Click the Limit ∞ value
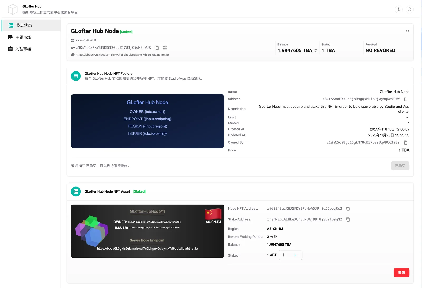 click(408, 117)
